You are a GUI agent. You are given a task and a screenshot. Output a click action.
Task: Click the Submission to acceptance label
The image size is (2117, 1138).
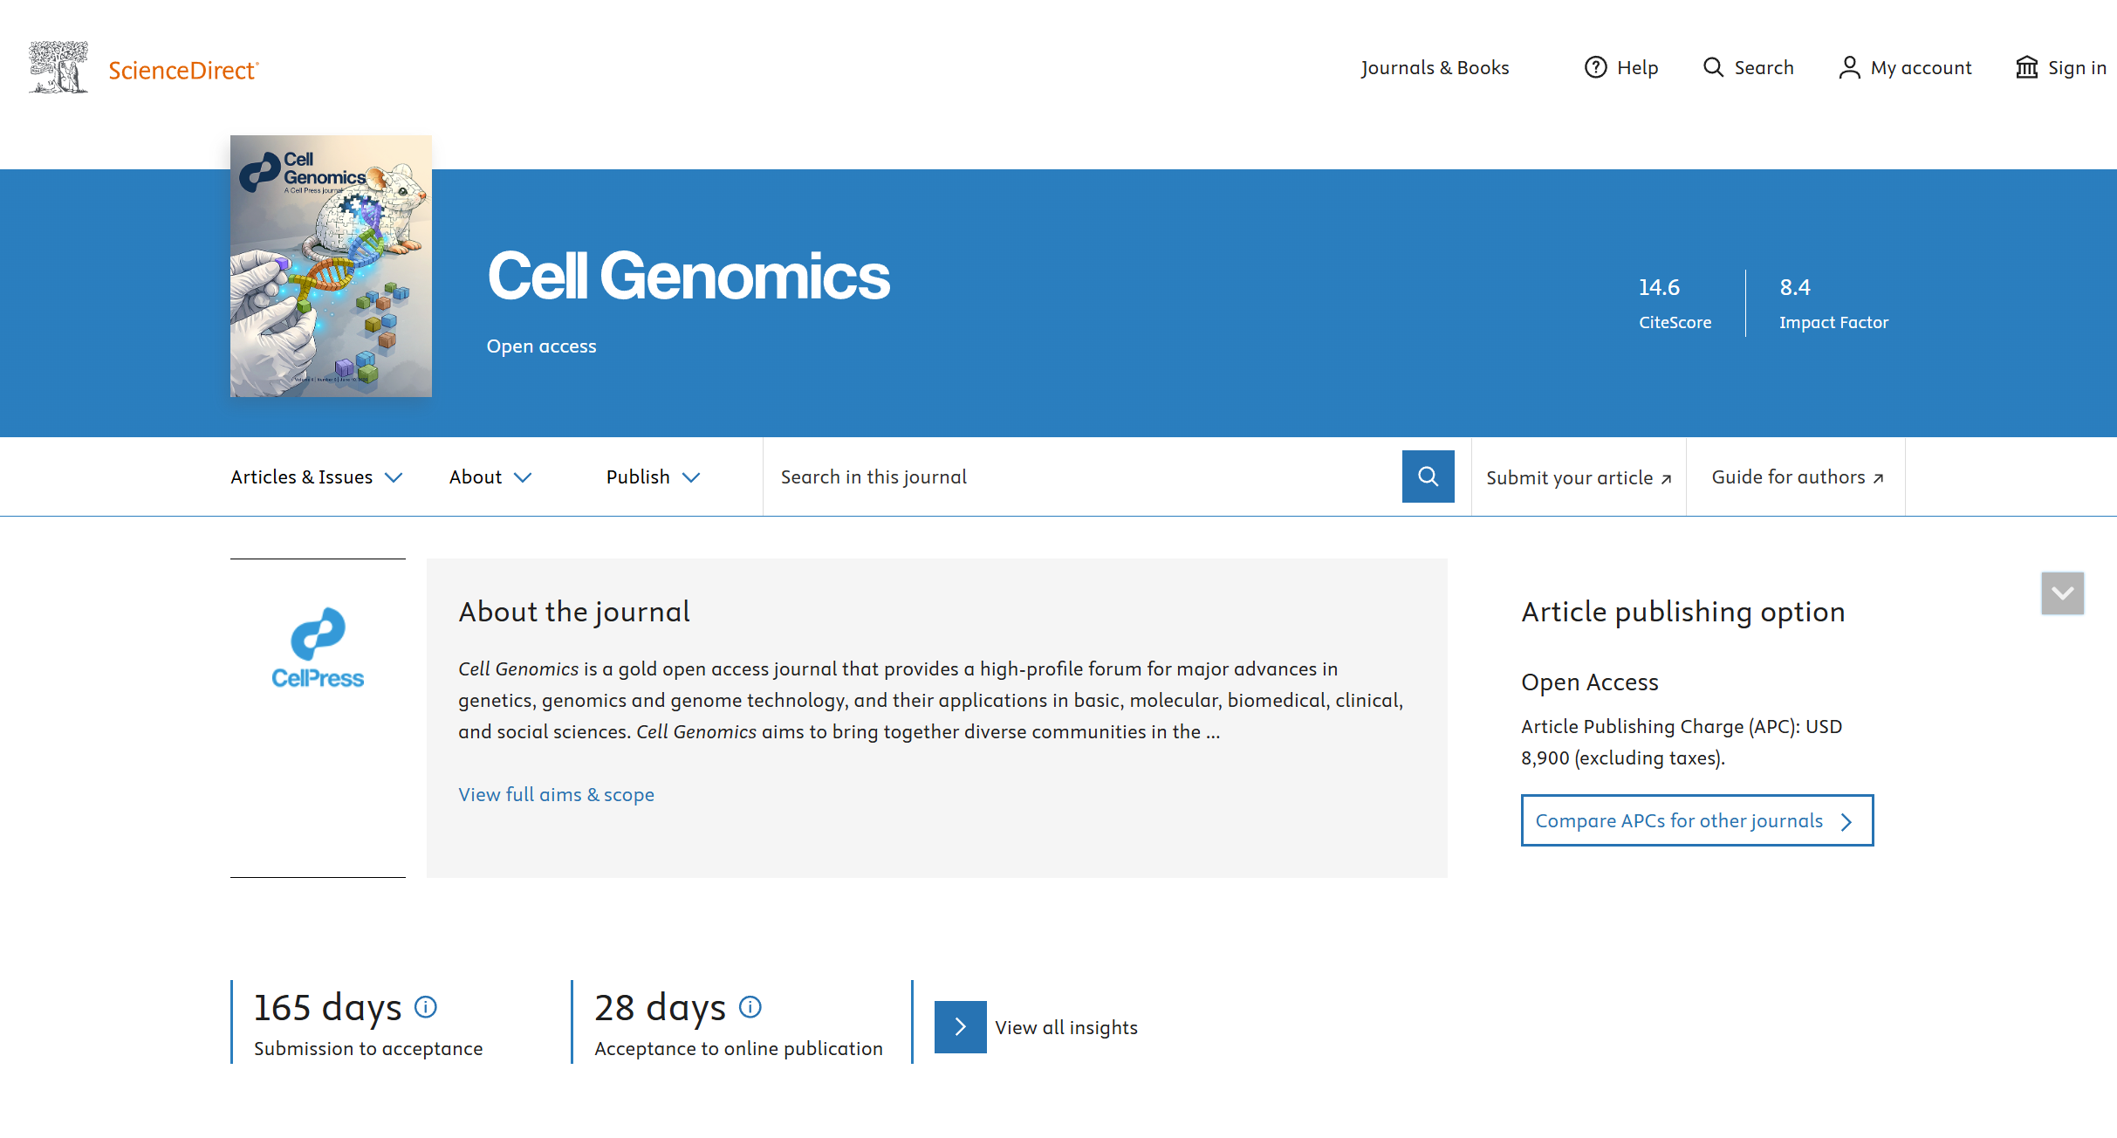point(368,1048)
